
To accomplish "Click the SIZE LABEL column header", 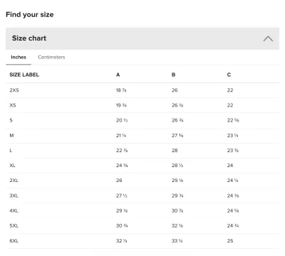I will [x=24, y=75].
